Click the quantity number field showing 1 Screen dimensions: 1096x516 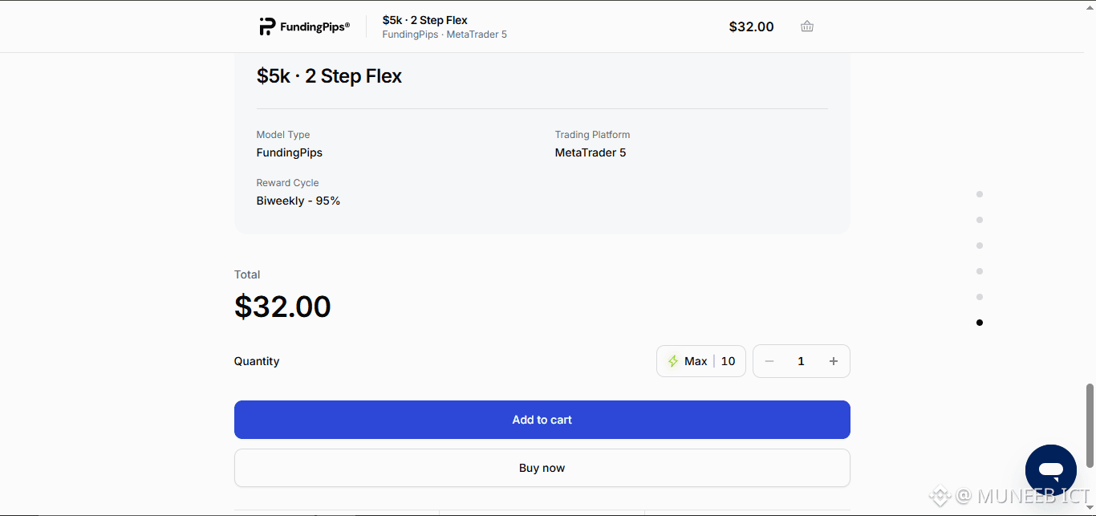coord(801,361)
